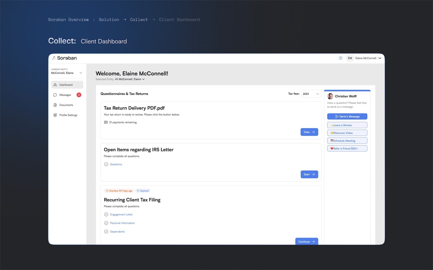Click the payments remaining card icon
The height and width of the screenshot is (270, 433).
tap(106, 122)
